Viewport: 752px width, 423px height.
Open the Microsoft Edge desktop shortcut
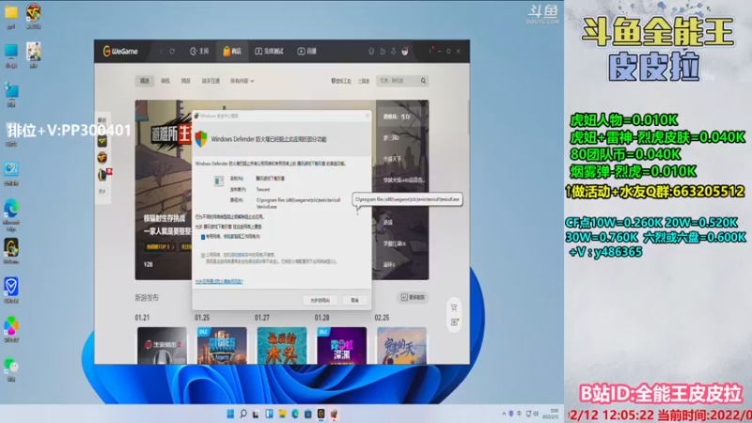coord(11,215)
